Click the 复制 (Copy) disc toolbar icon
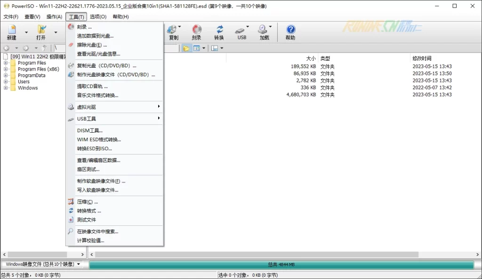 pyautogui.click(x=173, y=32)
